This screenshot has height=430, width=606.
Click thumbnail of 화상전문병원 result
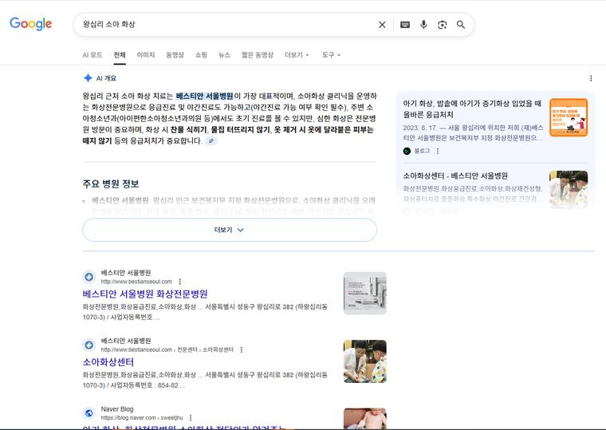365,293
